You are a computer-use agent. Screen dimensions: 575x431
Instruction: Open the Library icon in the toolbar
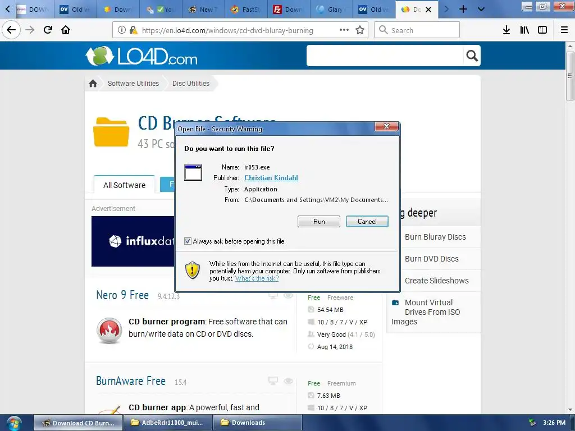coord(524,30)
